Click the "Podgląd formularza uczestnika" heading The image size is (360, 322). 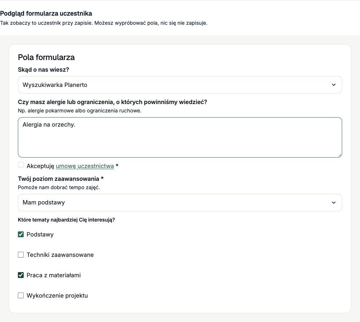[46, 13]
